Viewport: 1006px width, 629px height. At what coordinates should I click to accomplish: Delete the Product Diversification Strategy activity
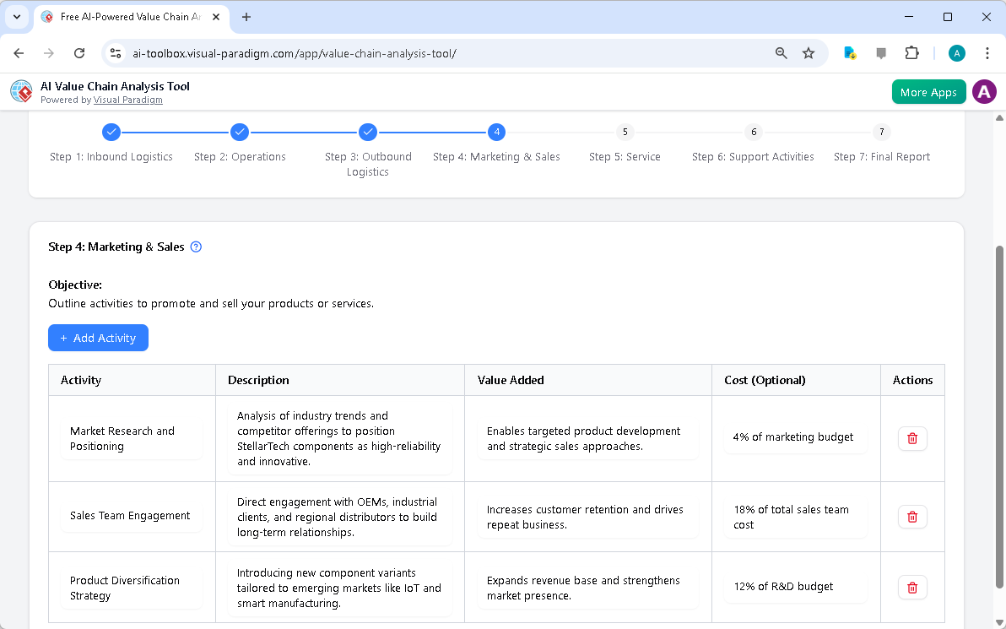point(912,587)
